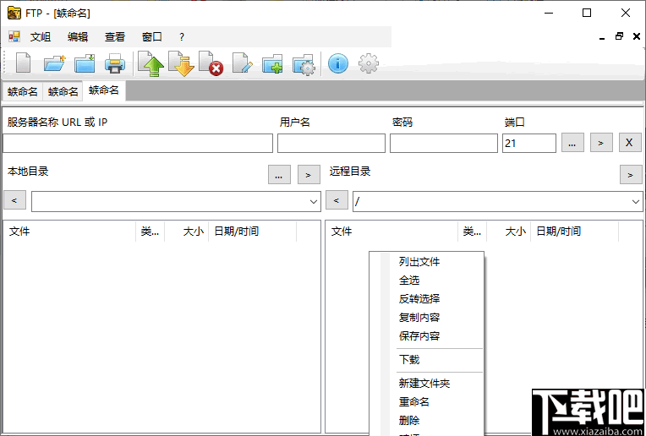The height and width of the screenshot is (436, 646).
Task: Click the rename/edit document pencil icon
Action: click(x=242, y=63)
